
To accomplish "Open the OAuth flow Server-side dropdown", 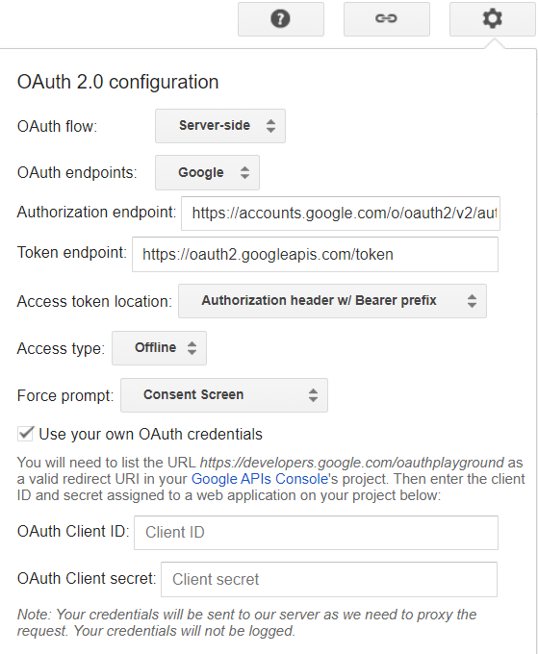I will tap(220, 126).
